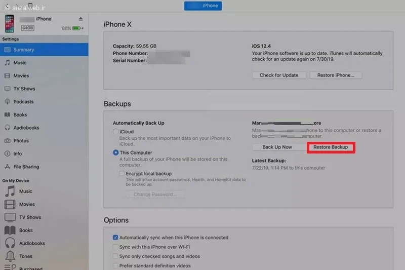Open the Audiobooks headphones icon under Settings
This screenshot has width=405, height=270.
pos(7,128)
